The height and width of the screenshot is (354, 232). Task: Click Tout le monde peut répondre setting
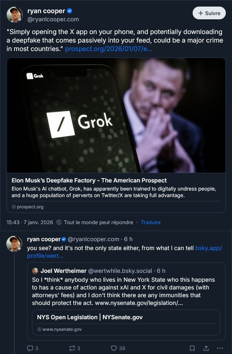(98, 222)
